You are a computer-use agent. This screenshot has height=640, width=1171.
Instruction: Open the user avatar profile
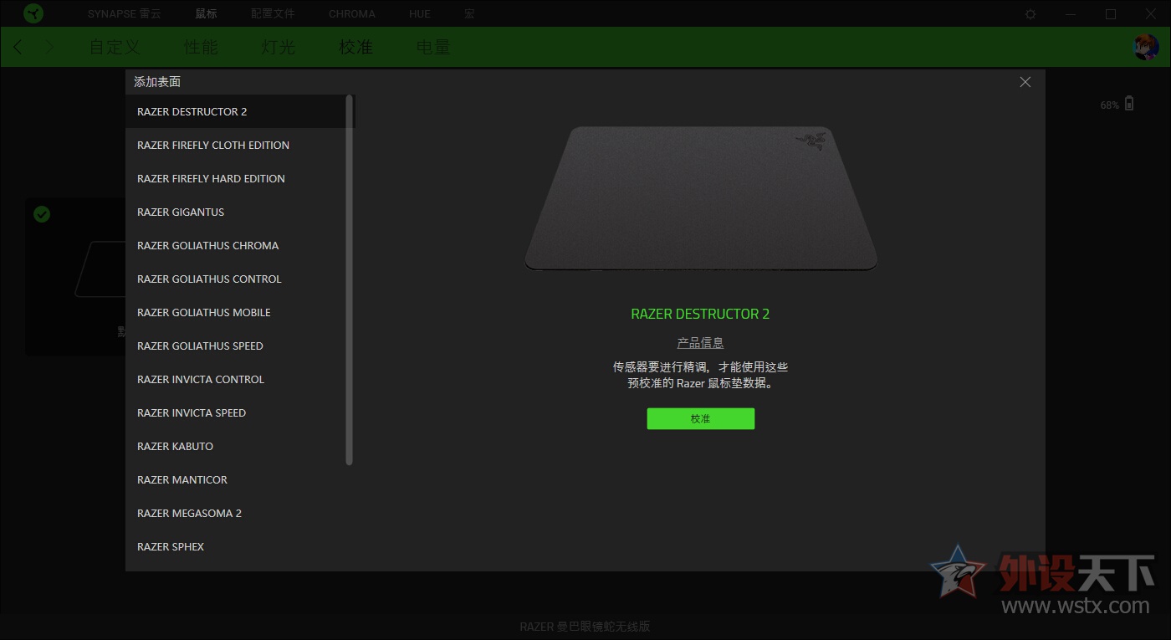1145,47
